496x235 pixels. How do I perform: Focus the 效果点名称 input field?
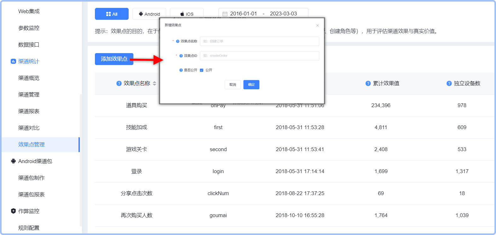click(260, 41)
